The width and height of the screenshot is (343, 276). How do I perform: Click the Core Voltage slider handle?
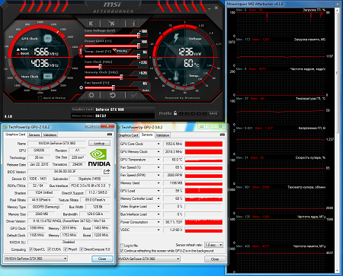pos(139,36)
